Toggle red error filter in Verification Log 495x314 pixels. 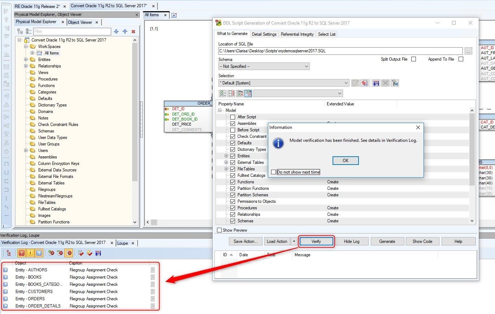22,253
